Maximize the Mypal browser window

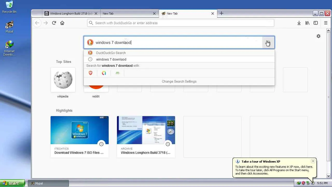point(321,14)
